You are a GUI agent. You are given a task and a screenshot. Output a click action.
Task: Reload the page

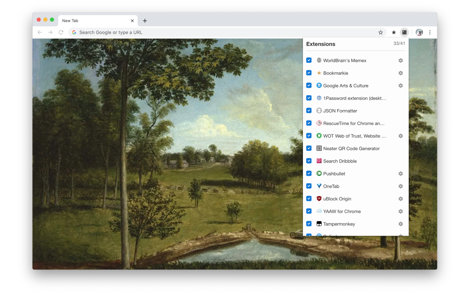click(61, 32)
